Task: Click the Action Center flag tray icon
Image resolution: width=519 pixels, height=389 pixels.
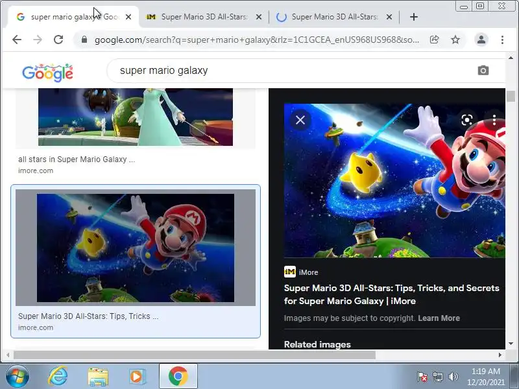Action: (x=422, y=377)
